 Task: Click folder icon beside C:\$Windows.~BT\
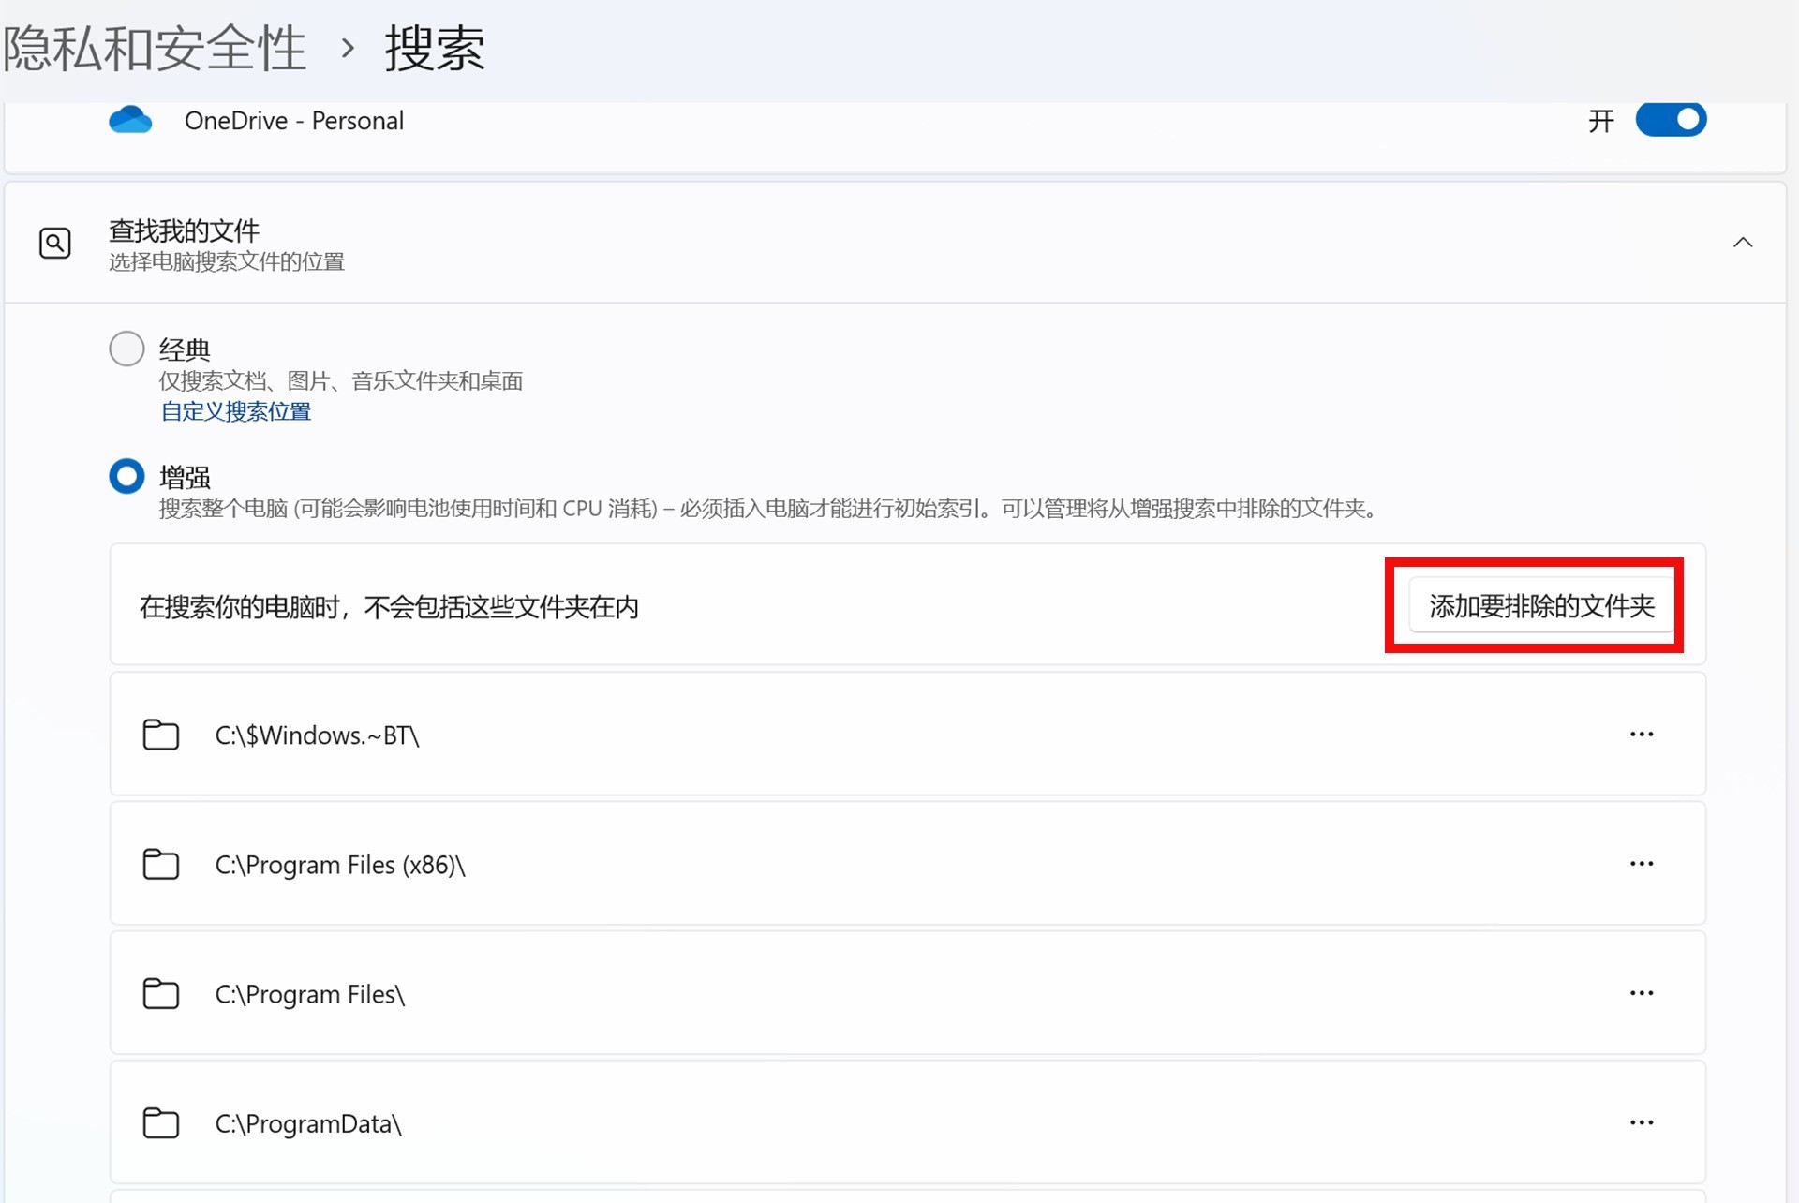coord(161,735)
